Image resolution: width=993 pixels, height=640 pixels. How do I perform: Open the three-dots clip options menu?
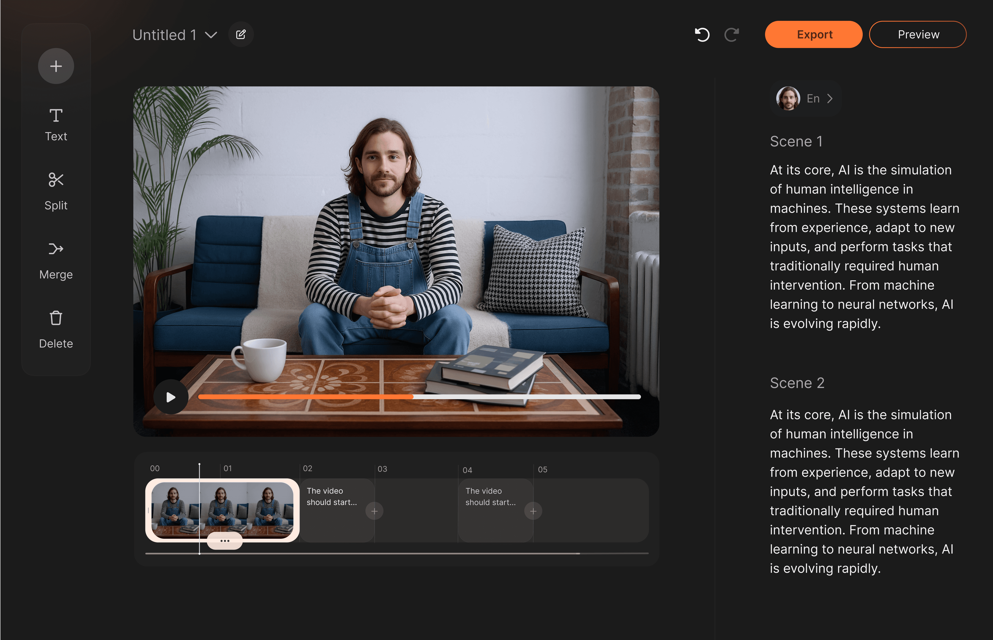(224, 541)
